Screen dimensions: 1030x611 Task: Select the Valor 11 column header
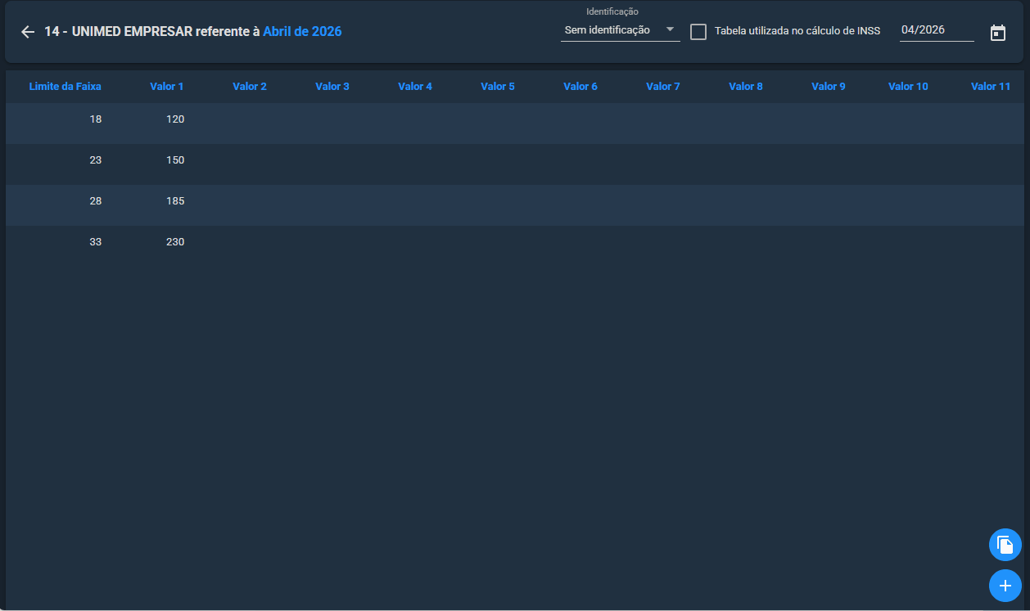(991, 87)
